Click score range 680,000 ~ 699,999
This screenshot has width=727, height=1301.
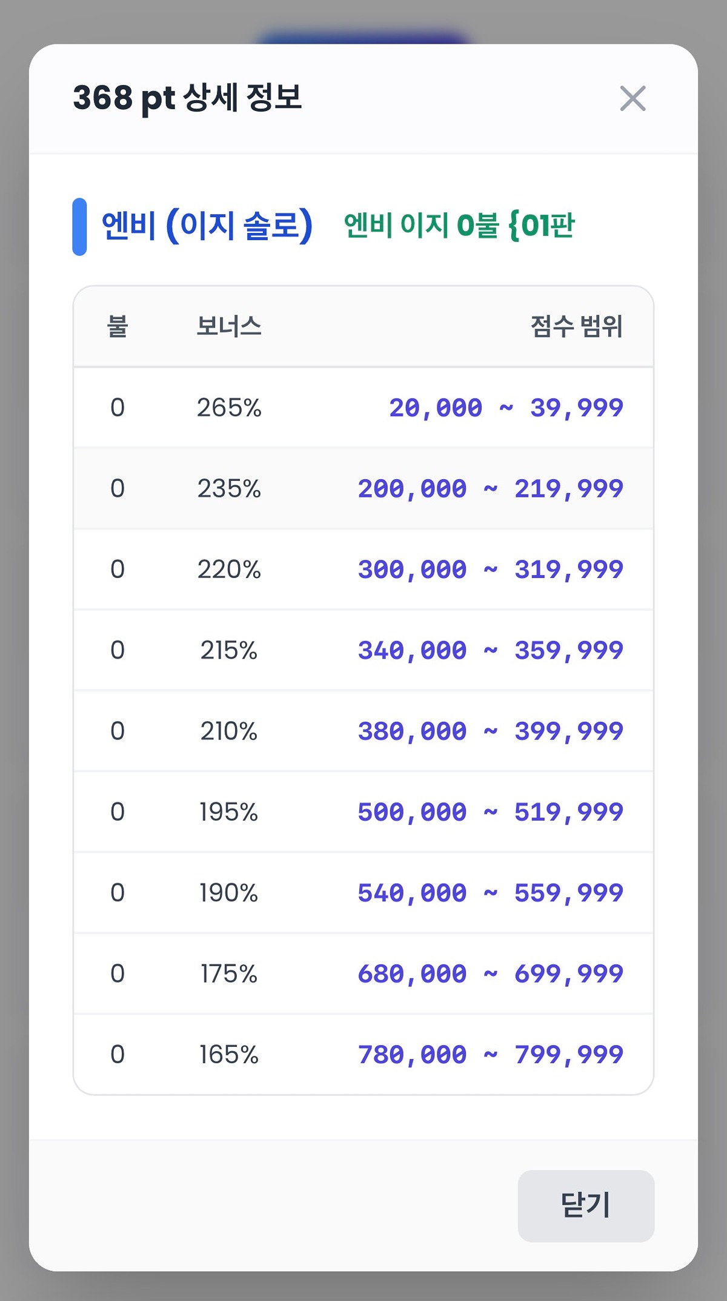tap(490, 973)
